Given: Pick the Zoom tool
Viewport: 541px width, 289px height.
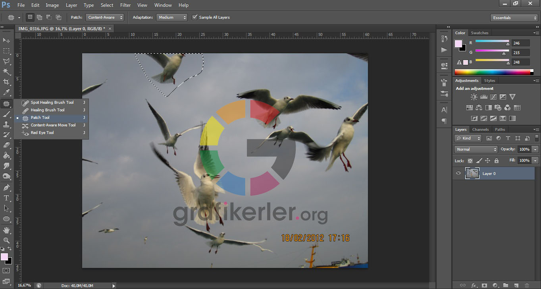Looking at the screenshot, I should pos(6,240).
